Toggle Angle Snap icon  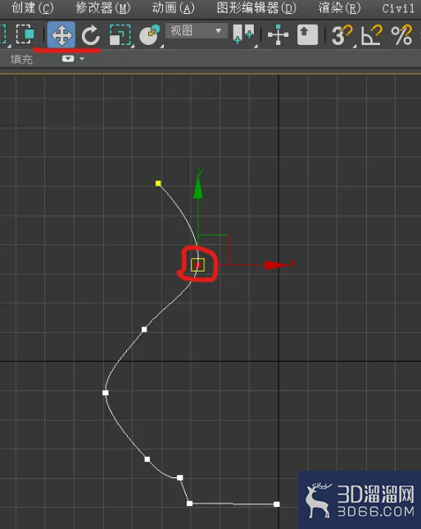[x=372, y=35]
